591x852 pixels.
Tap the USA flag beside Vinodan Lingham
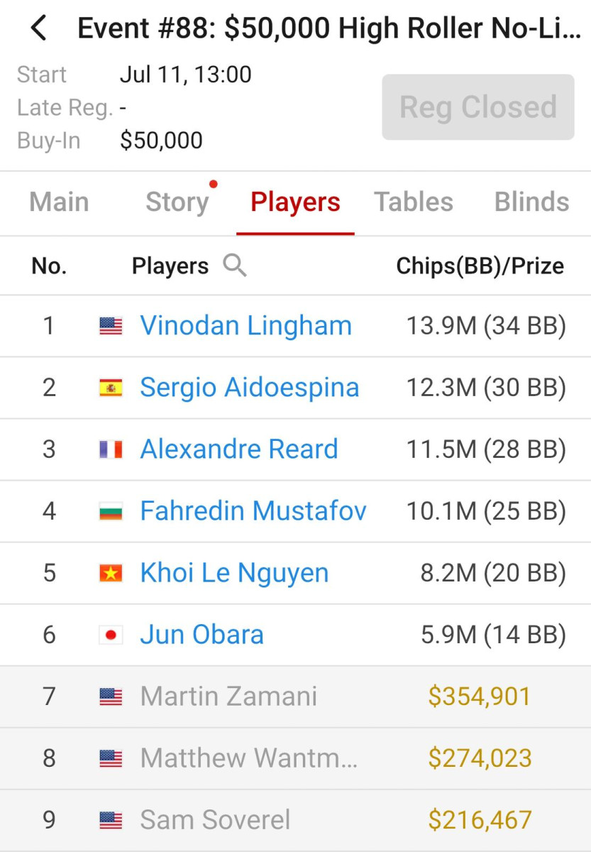point(111,327)
